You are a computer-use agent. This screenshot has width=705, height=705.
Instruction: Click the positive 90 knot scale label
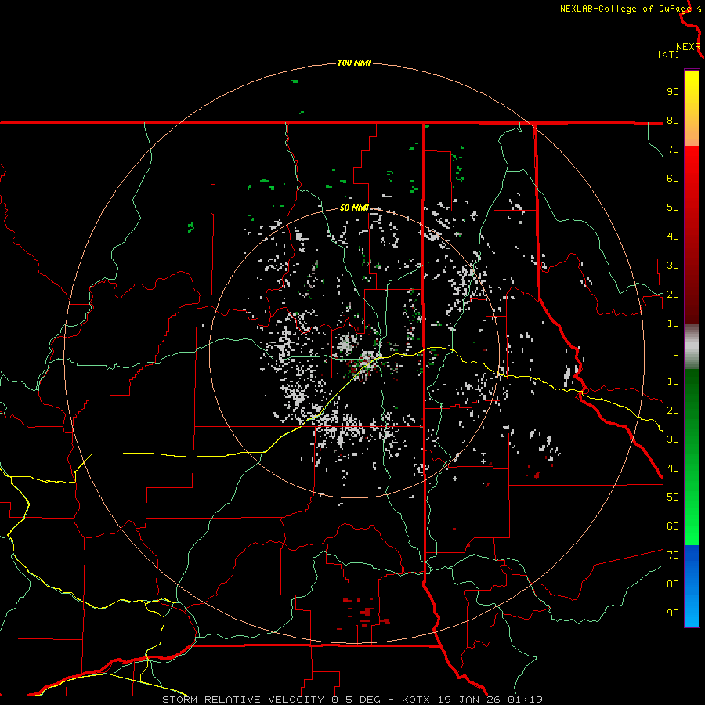pos(673,92)
